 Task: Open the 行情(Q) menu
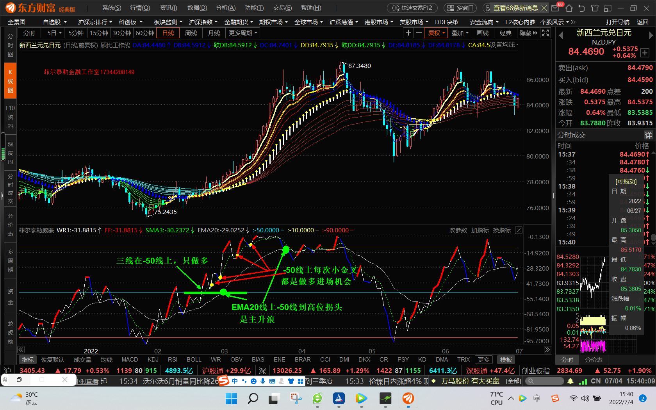(x=140, y=8)
